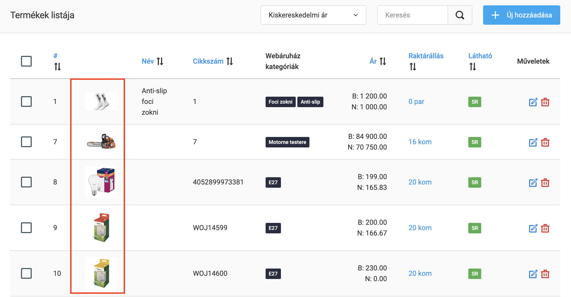Click the Osram bulb product thumbnail
571x297 pixels.
101,182
